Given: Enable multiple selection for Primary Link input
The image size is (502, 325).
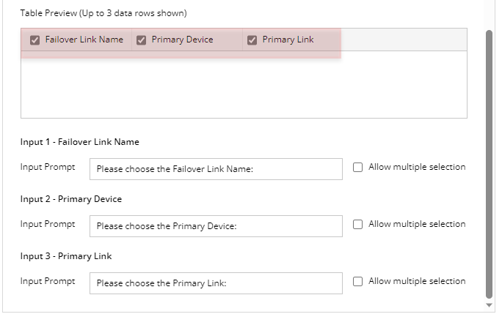Looking at the screenshot, I should [358, 281].
